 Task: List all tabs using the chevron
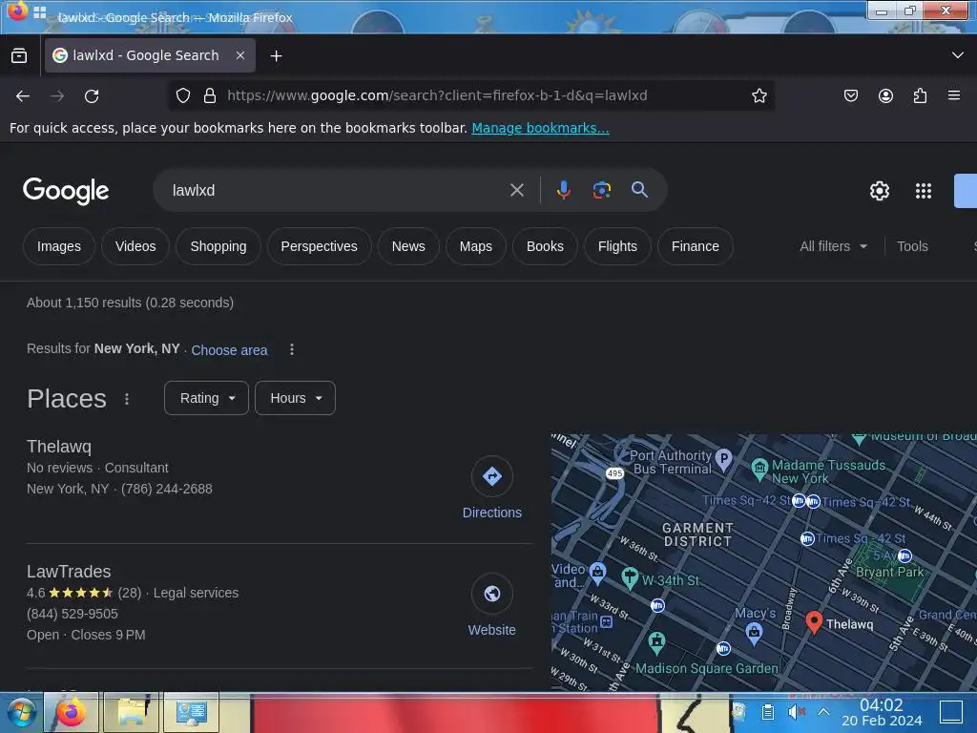coord(958,55)
